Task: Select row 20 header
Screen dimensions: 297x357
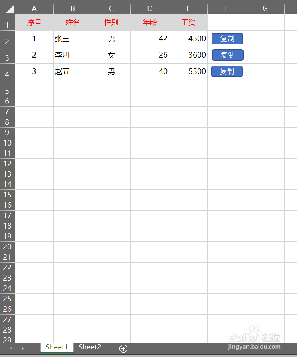Action: [7, 247]
